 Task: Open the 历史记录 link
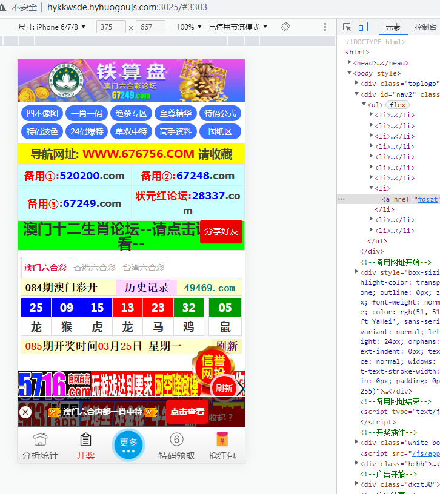[x=146, y=288]
